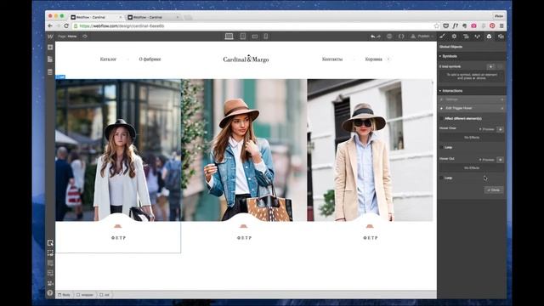Open the Interactions and Symbols tab
The height and width of the screenshot is (306, 544).
click(x=490, y=37)
